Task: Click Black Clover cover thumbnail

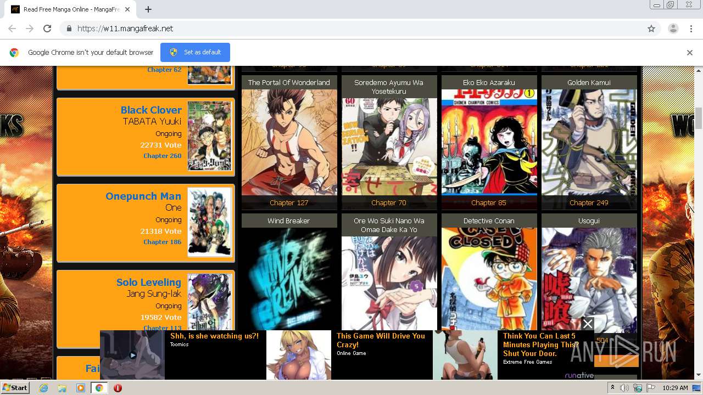Action: pyautogui.click(x=210, y=136)
